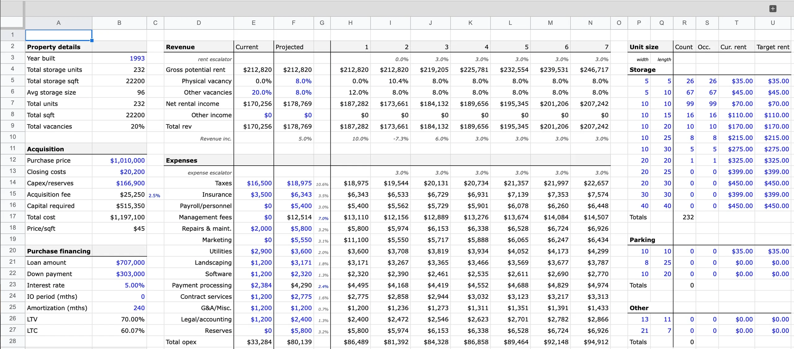
Task: Select the Purchase price value $1,010,000
Action: 127,160
